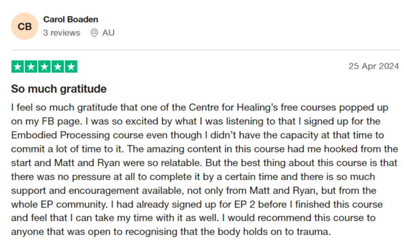Image resolution: width=404 pixels, height=247 pixels.
Task: Click the review date 25 Apr 2024
Action: pyautogui.click(x=374, y=66)
